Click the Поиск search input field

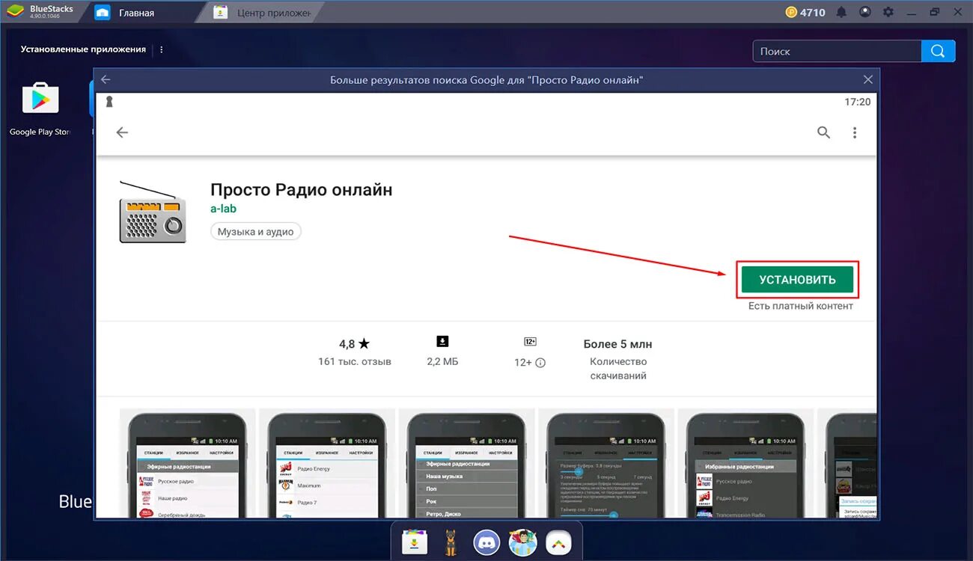[x=837, y=51]
